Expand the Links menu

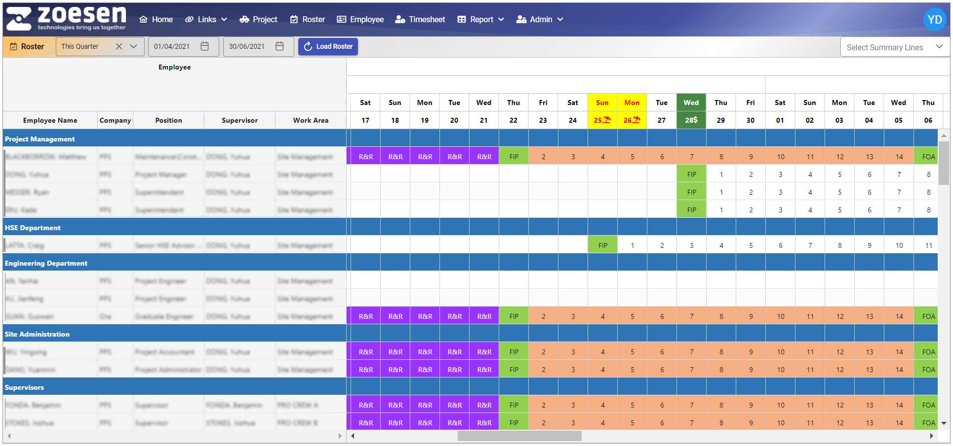point(206,19)
